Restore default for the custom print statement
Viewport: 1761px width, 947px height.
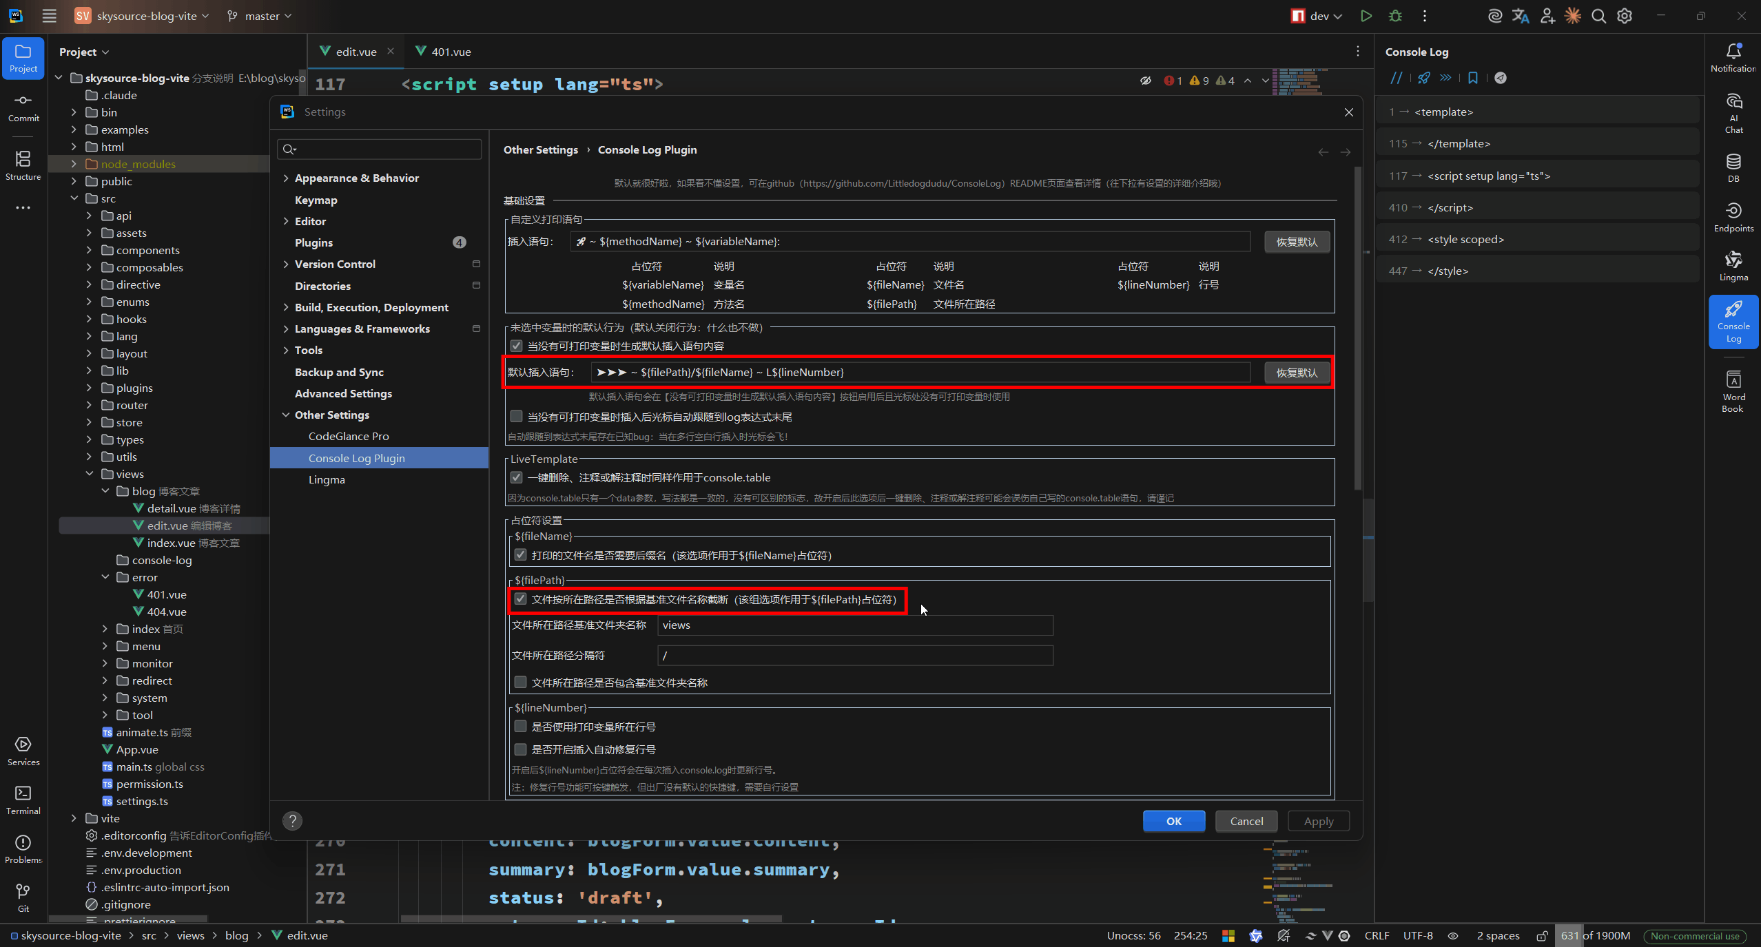tap(1297, 242)
